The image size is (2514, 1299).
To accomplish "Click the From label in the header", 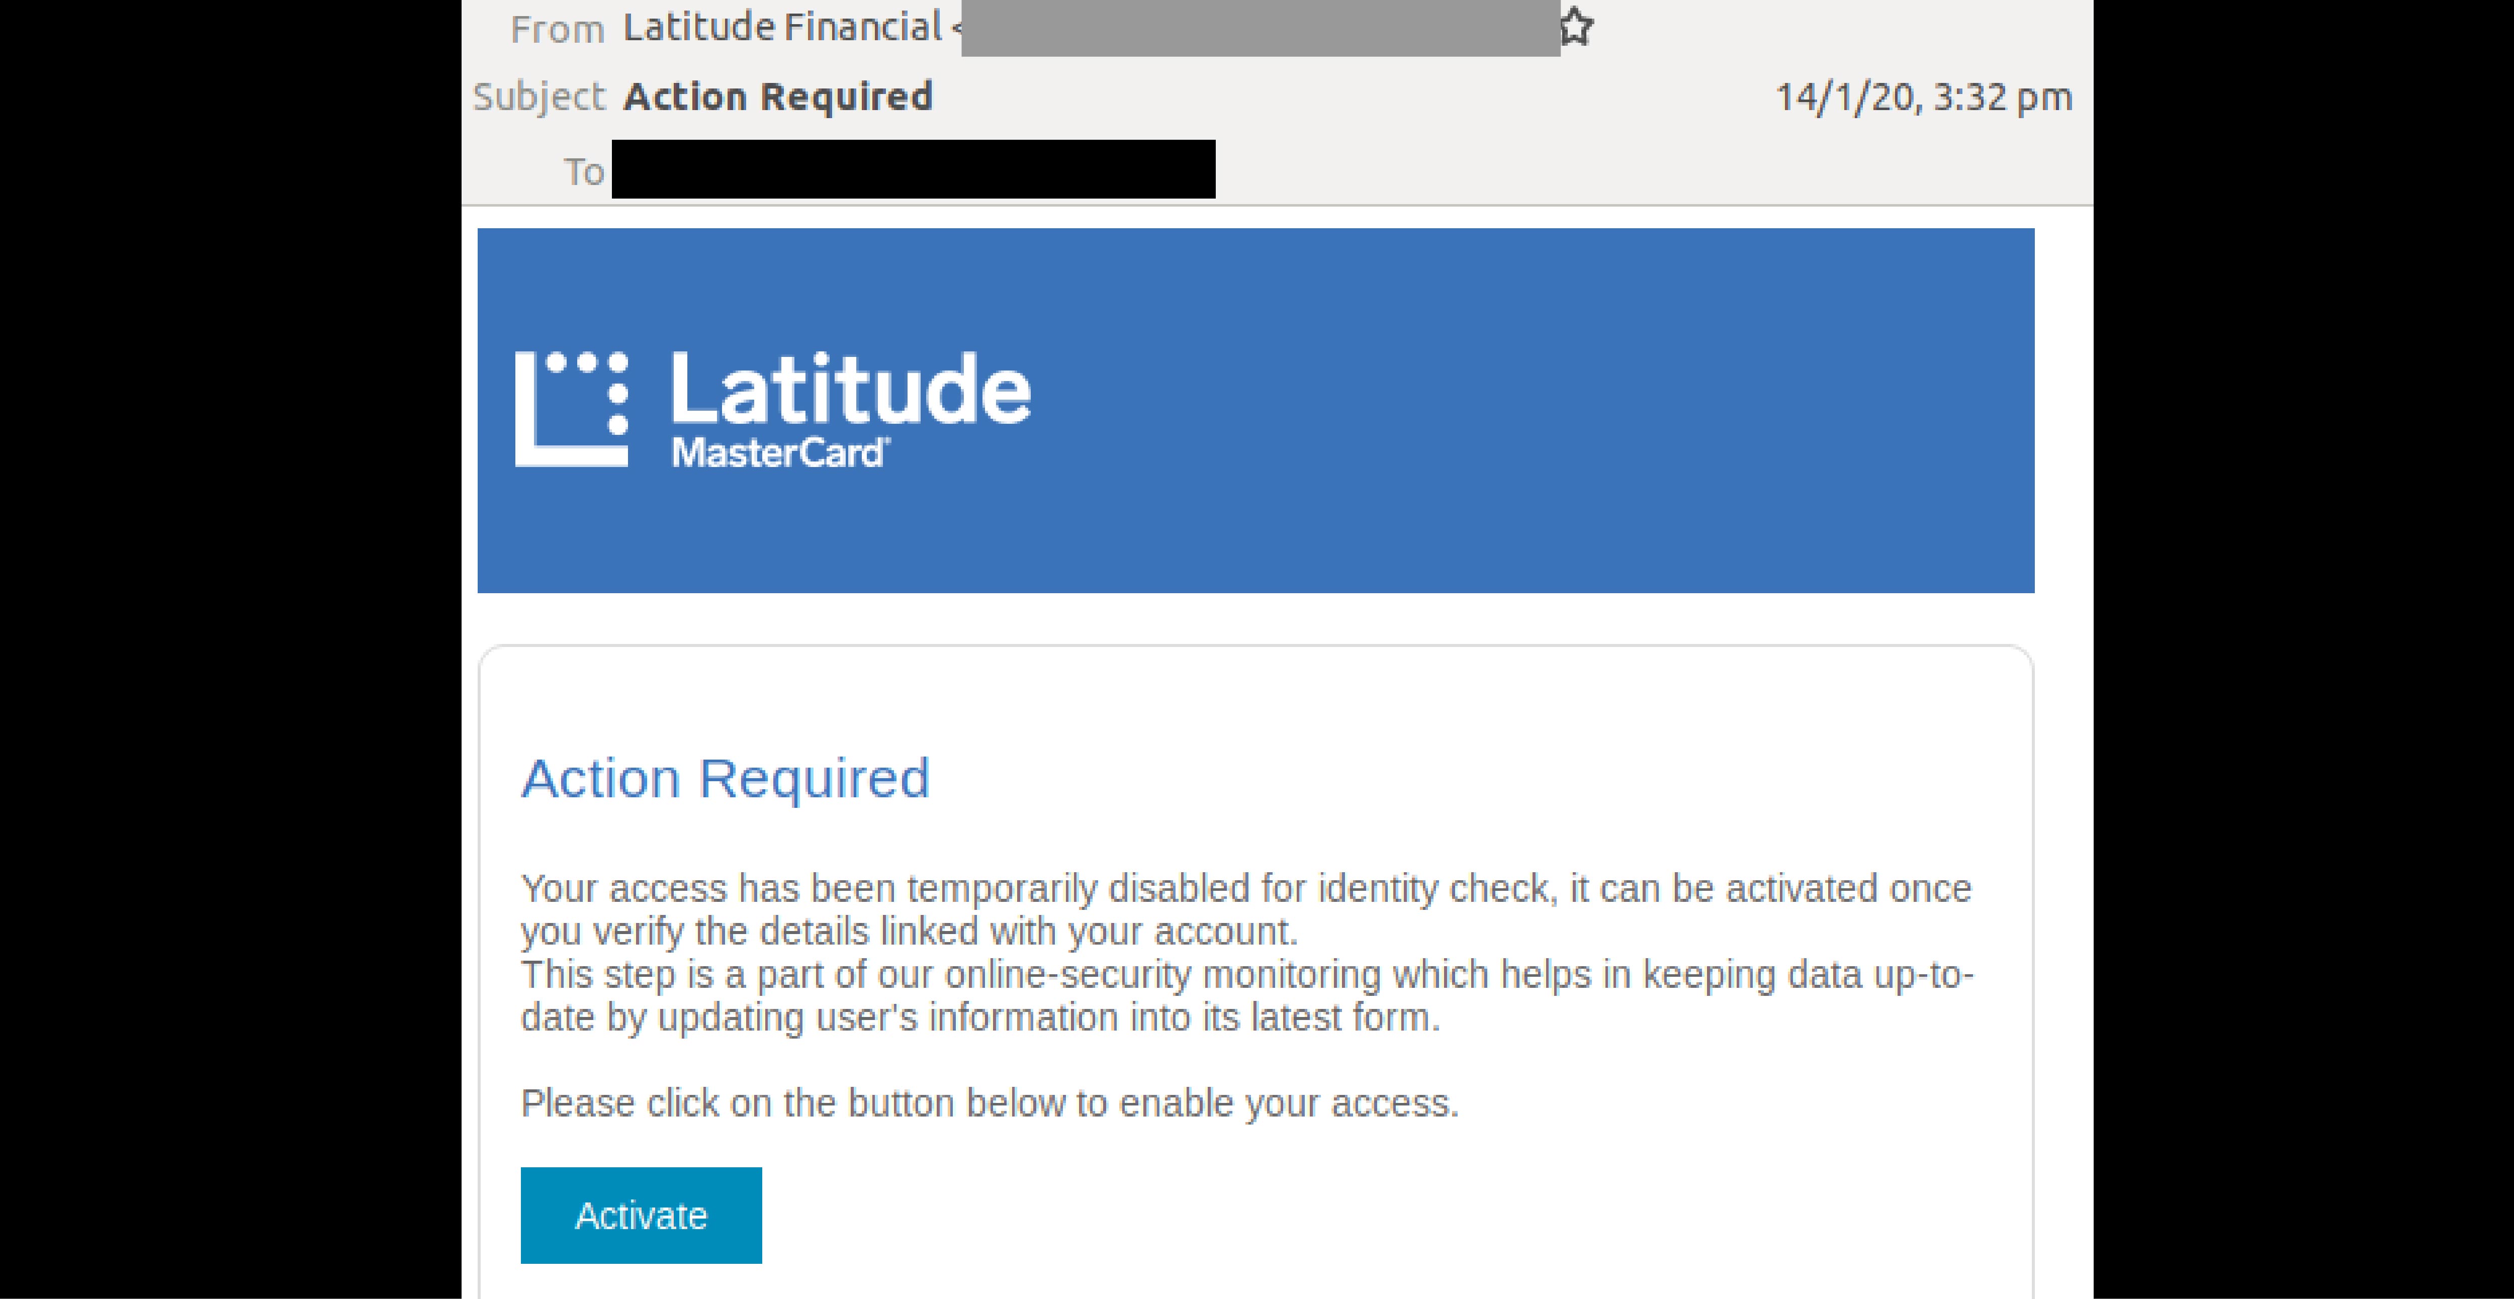I will (x=557, y=29).
